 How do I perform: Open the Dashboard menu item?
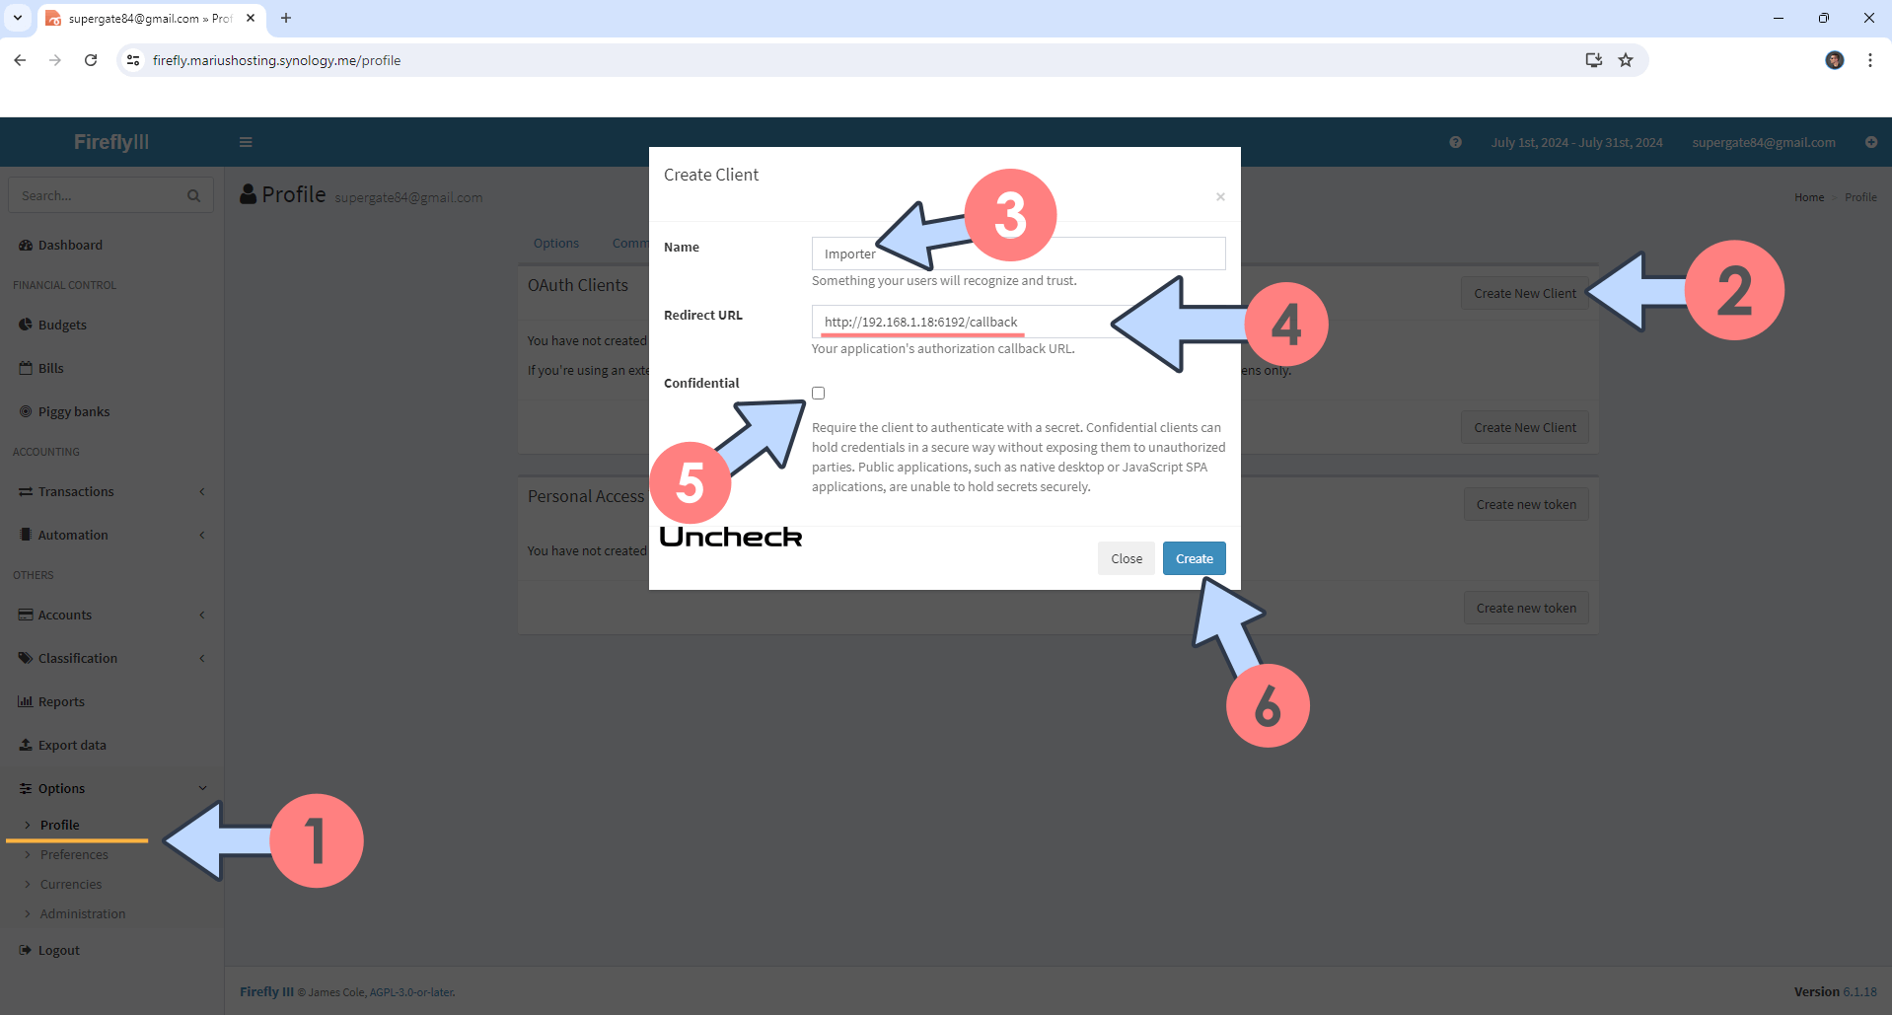click(x=70, y=245)
